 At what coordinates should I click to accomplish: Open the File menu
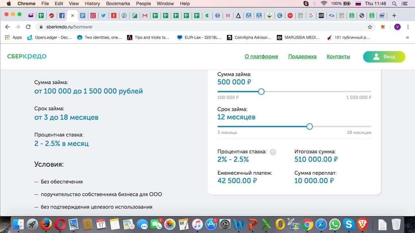tap(45, 3)
